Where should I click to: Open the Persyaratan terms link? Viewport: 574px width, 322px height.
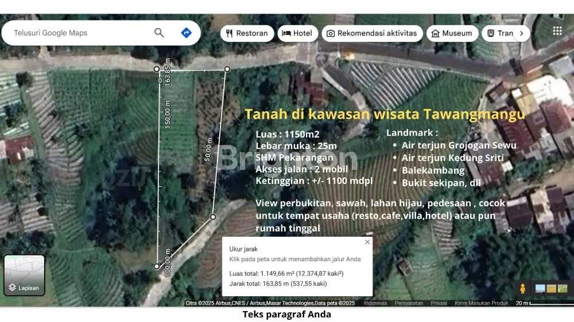[x=409, y=303]
